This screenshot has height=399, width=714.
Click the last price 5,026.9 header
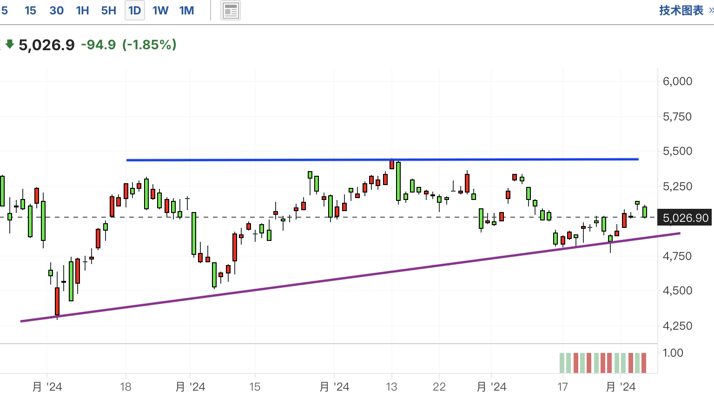[46, 45]
